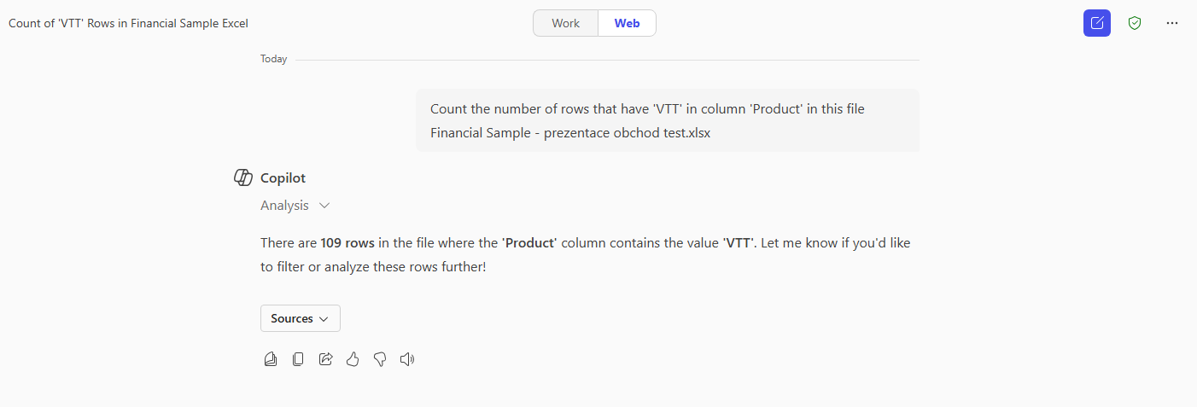The image size is (1197, 407).
Task: Switch to Work mode
Action: pyautogui.click(x=565, y=23)
